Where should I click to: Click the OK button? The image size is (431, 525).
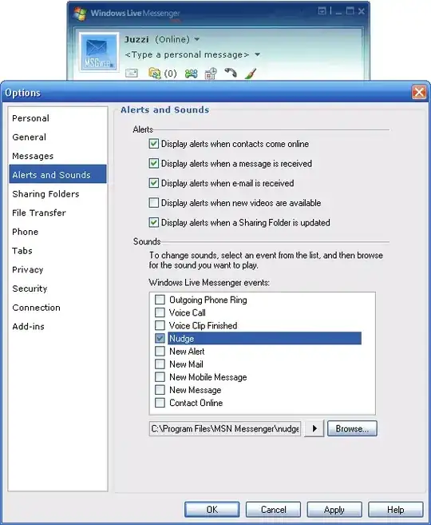point(212,509)
